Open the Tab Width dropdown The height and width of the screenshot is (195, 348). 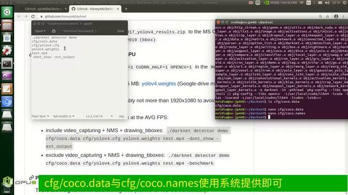63,116
